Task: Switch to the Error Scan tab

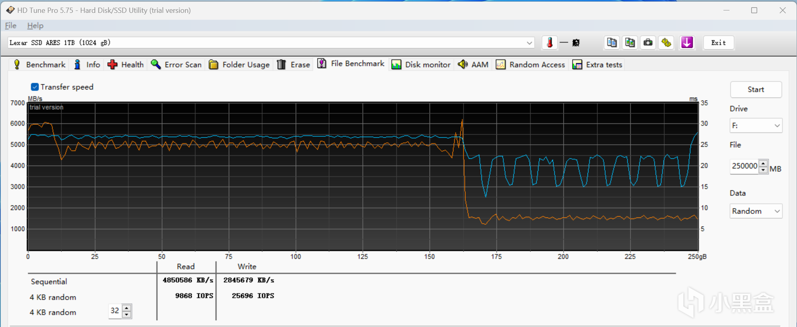Action: click(x=176, y=65)
